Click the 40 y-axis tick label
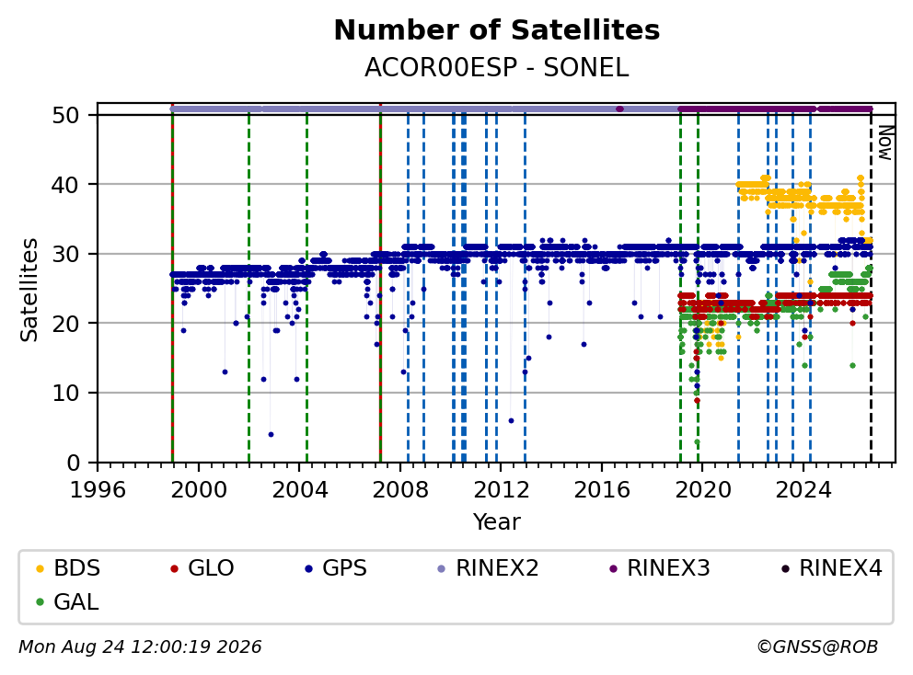Screen dimensions: 913x675 65,185
